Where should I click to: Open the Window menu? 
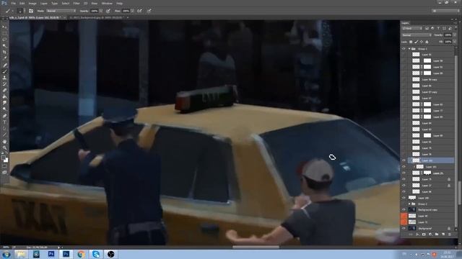click(x=107, y=3)
